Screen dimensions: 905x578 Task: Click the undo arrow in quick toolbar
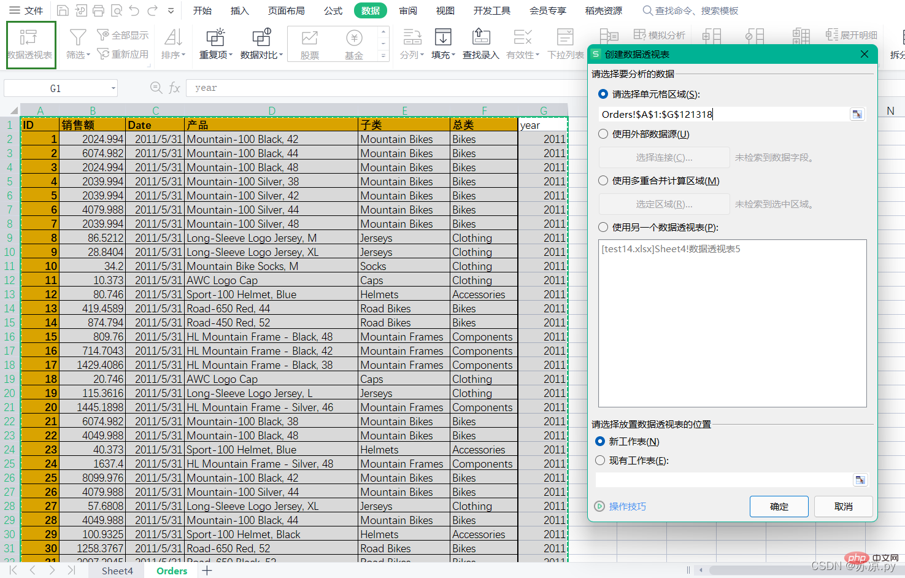(x=134, y=10)
